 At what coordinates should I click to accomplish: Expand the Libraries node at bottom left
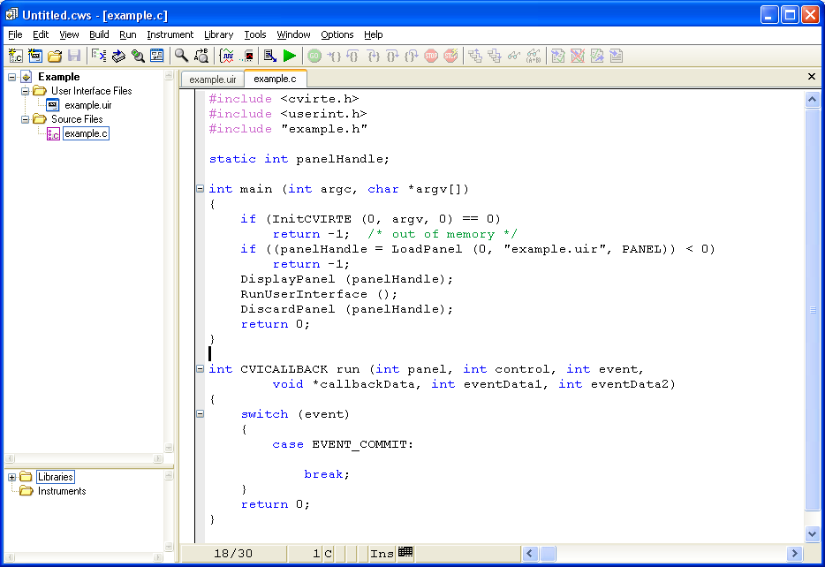11,476
